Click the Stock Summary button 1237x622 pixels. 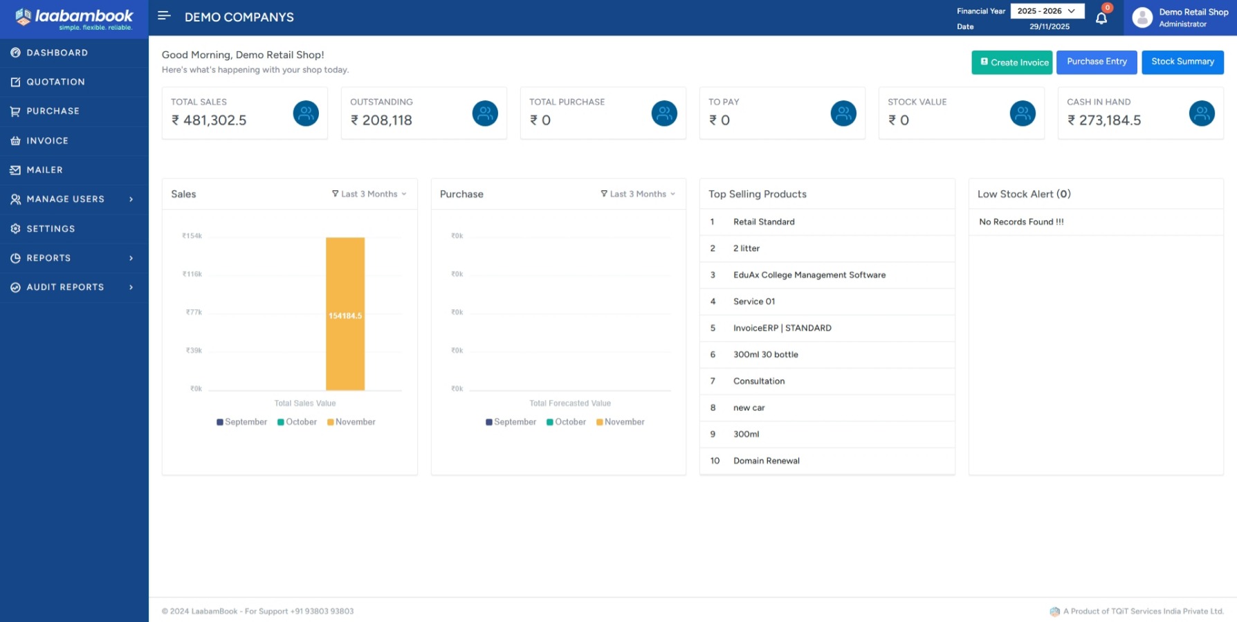point(1182,62)
